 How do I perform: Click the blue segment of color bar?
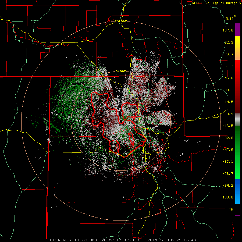pyautogui.click(x=237, y=192)
